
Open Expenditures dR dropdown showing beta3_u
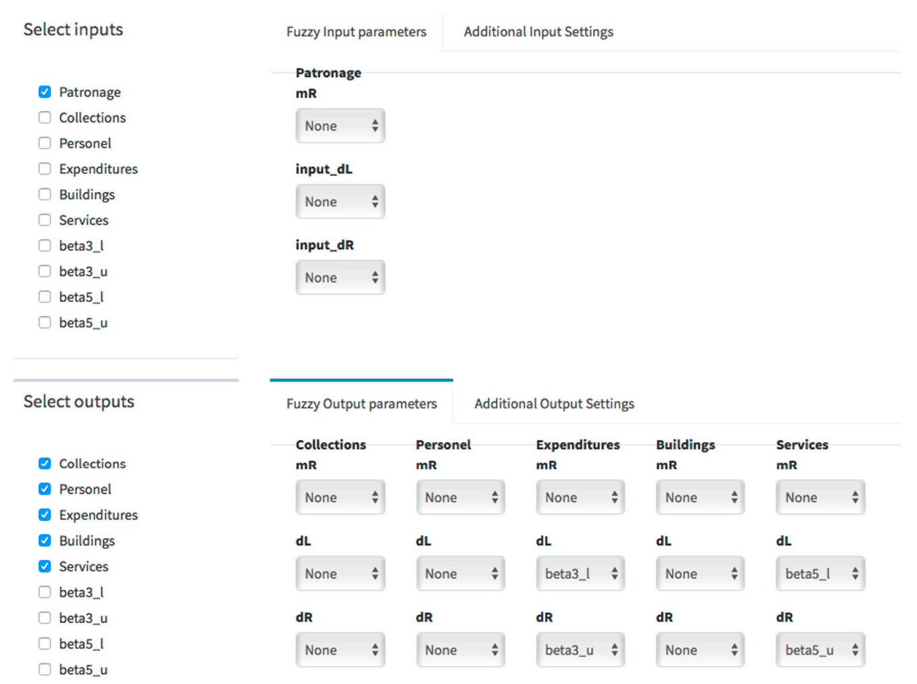coord(580,650)
